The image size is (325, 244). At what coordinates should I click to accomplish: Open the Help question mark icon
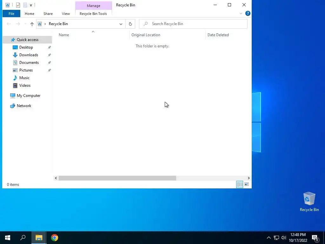(x=248, y=13)
